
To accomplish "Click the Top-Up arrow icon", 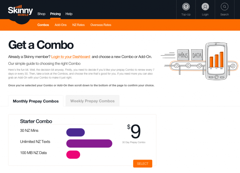I will [x=186, y=7].
